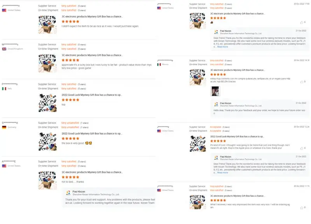Screen dimensions: 311x224
Task: Click thumbs-up on the last right-column review
Action: point(302,208)
